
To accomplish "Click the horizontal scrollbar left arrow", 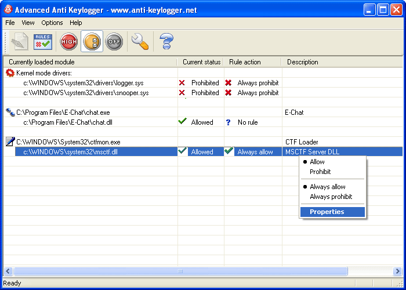I will [x=8, y=271].
